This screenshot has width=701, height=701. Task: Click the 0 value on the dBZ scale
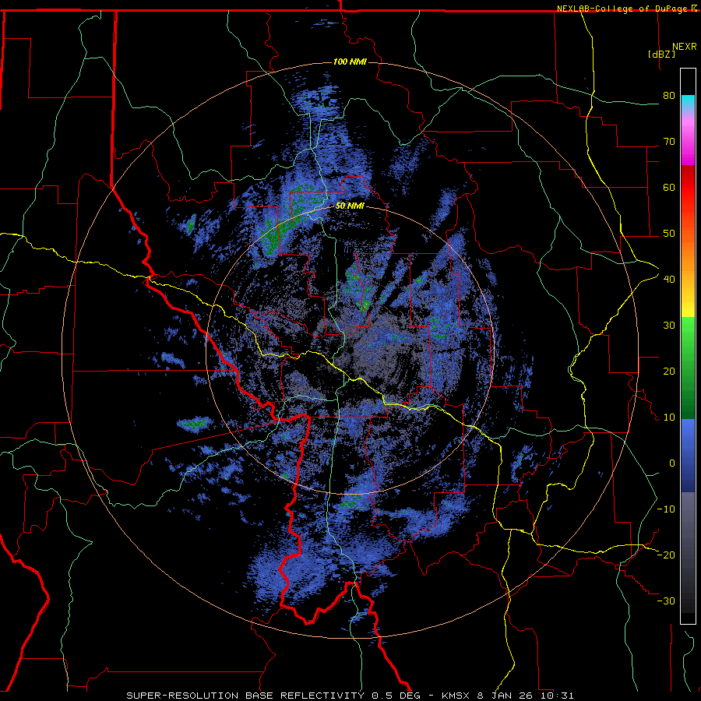(x=672, y=463)
